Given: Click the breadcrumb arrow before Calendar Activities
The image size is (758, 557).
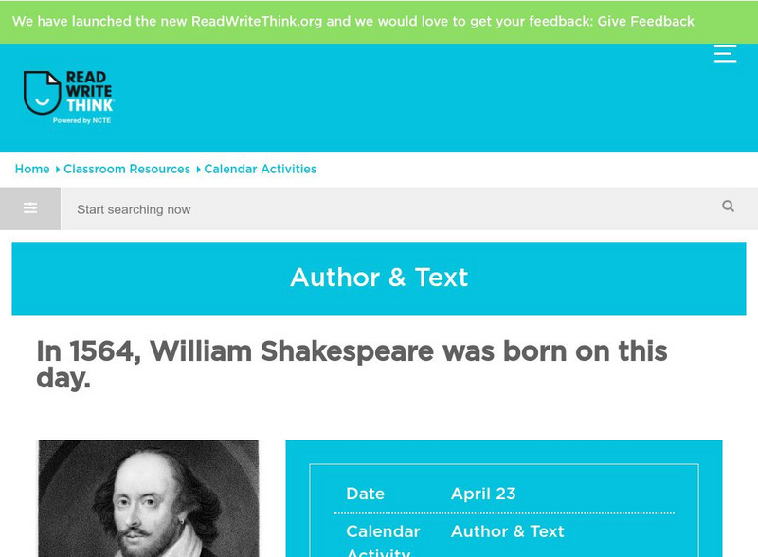Looking at the screenshot, I should click(x=196, y=169).
